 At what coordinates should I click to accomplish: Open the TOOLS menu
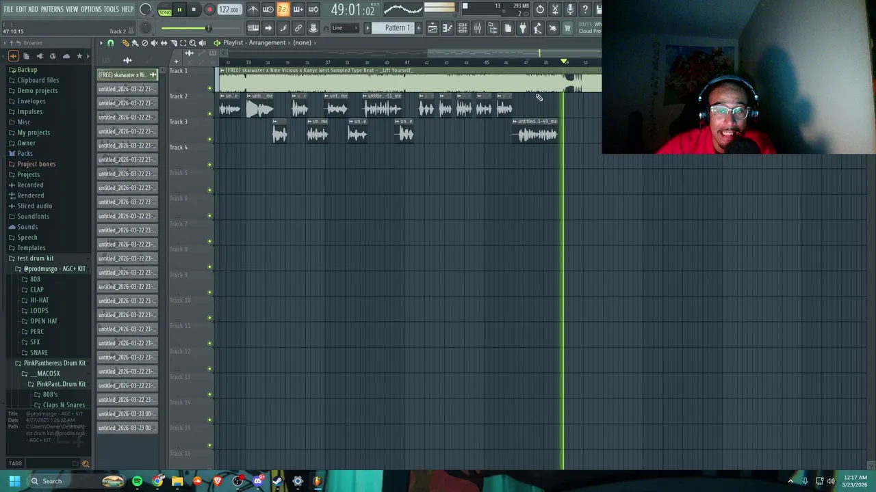click(x=111, y=10)
